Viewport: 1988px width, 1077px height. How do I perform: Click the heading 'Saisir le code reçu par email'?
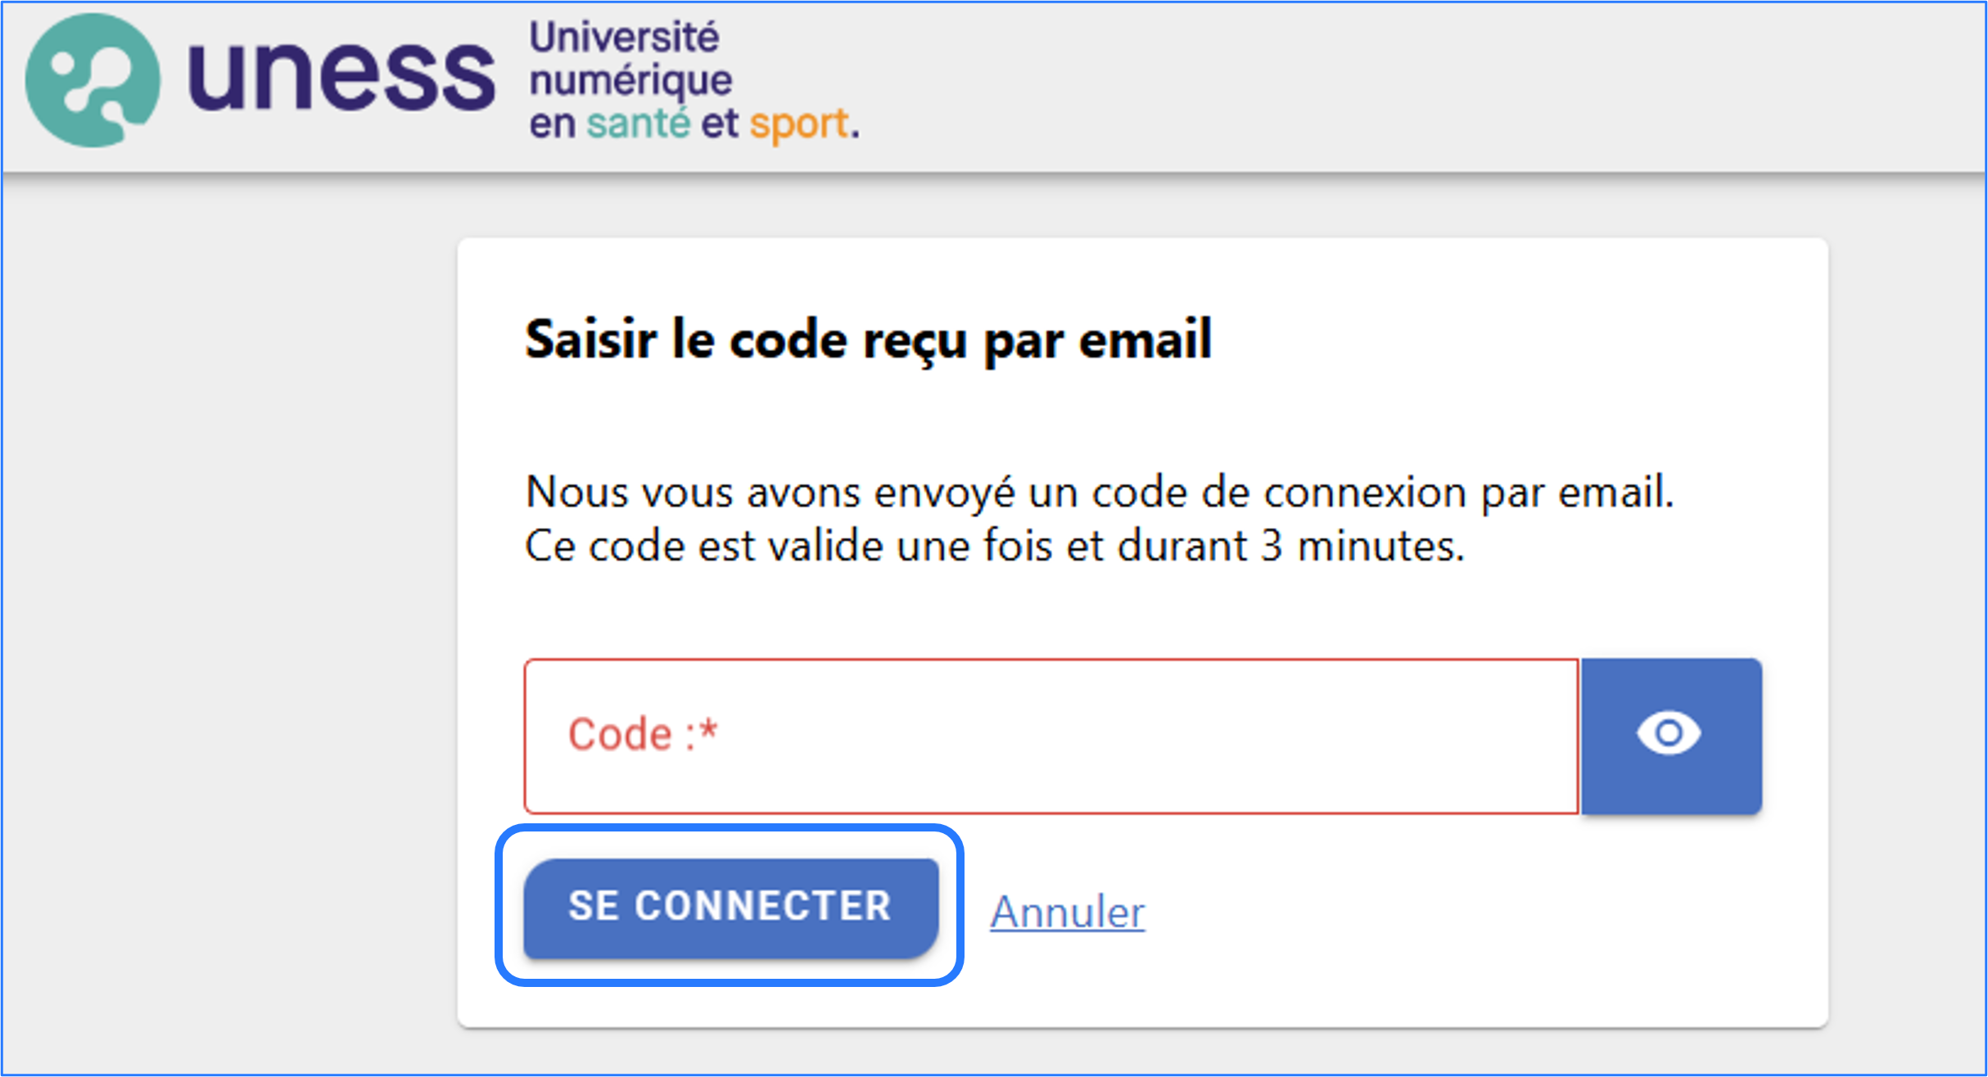pos(868,340)
